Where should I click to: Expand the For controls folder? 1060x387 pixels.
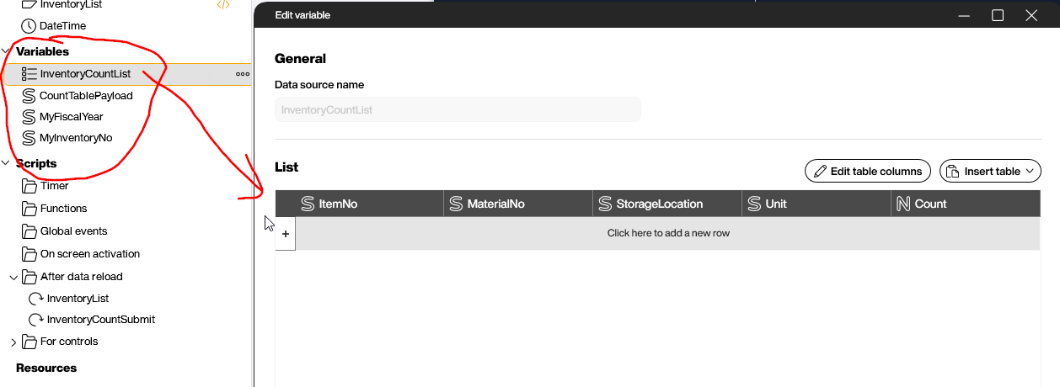click(13, 342)
